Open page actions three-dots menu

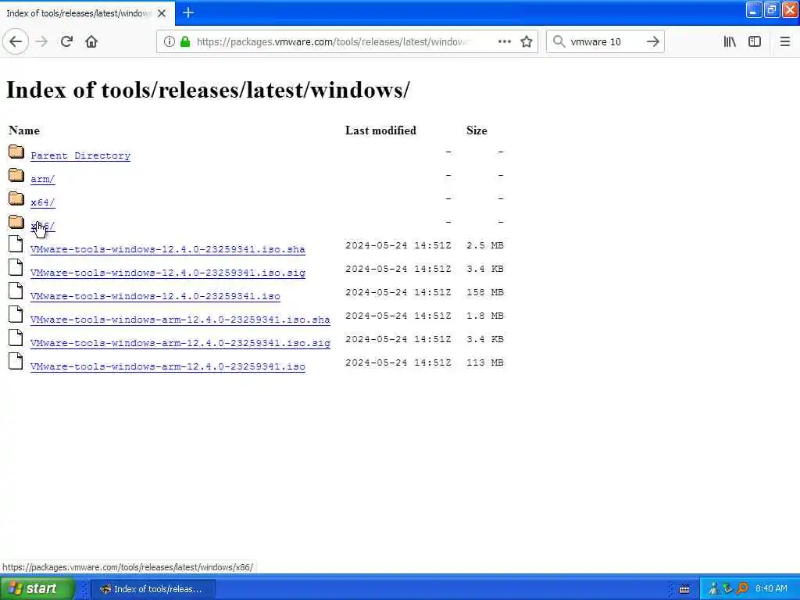coord(504,42)
